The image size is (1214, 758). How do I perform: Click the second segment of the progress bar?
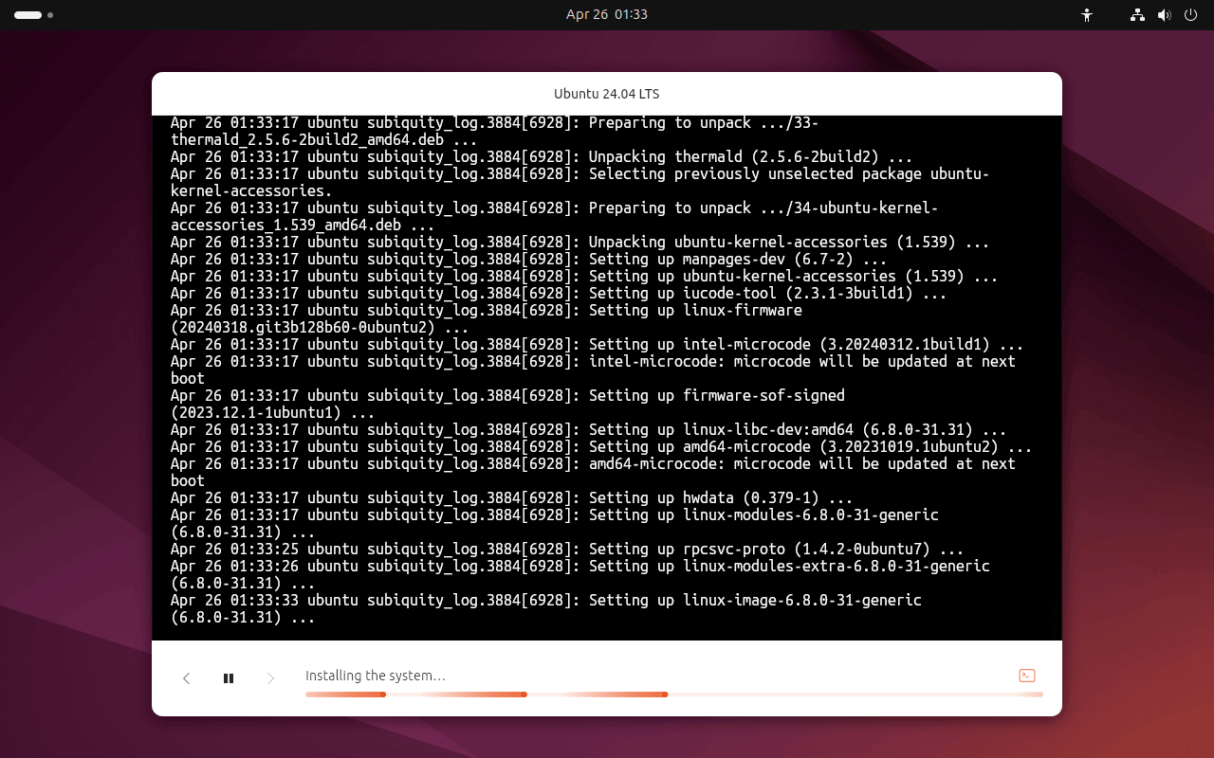coord(455,695)
